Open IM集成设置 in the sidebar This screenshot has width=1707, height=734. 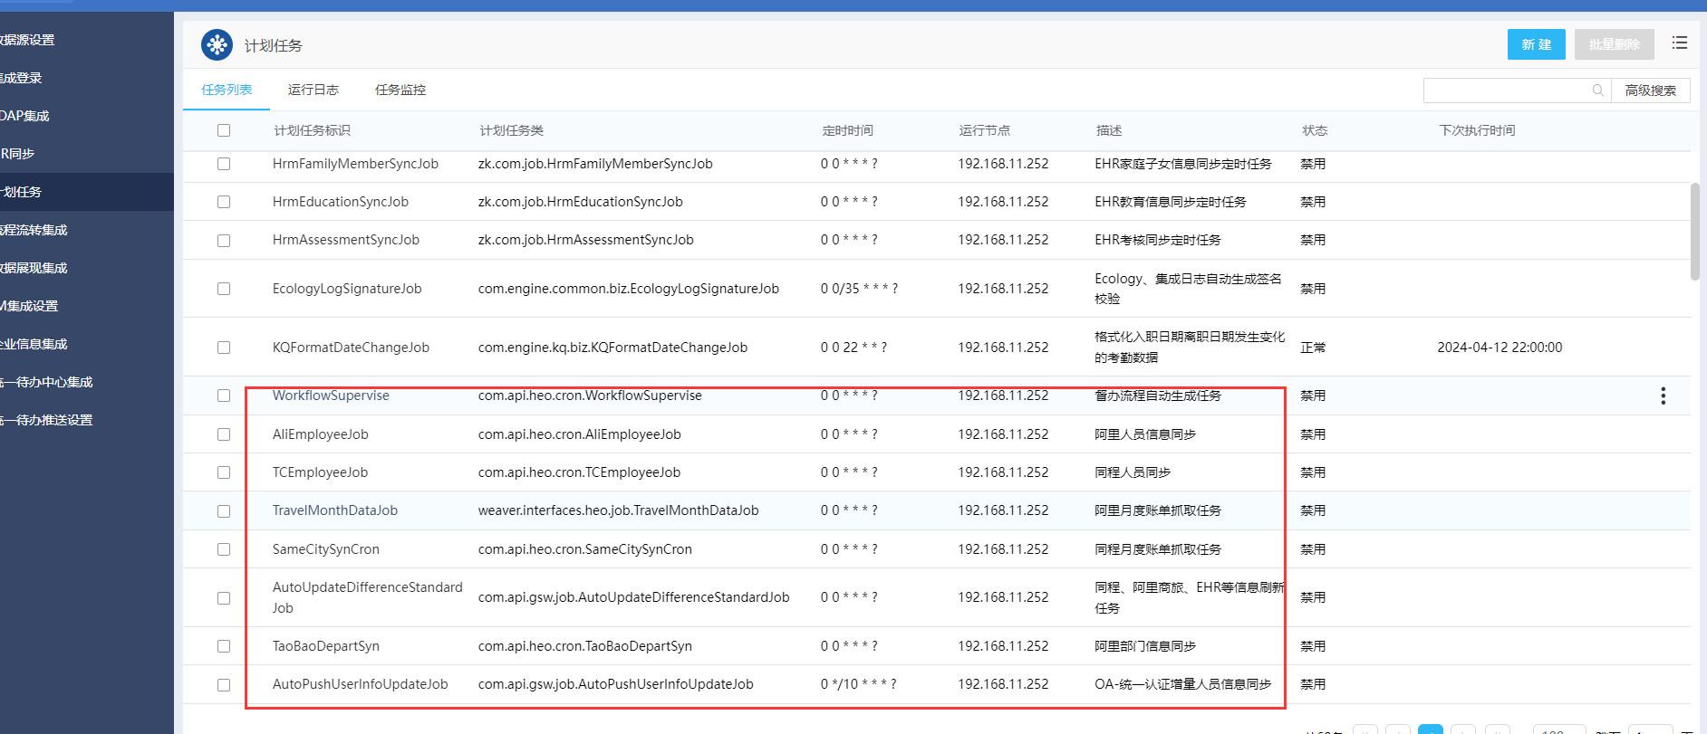[x=29, y=306]
